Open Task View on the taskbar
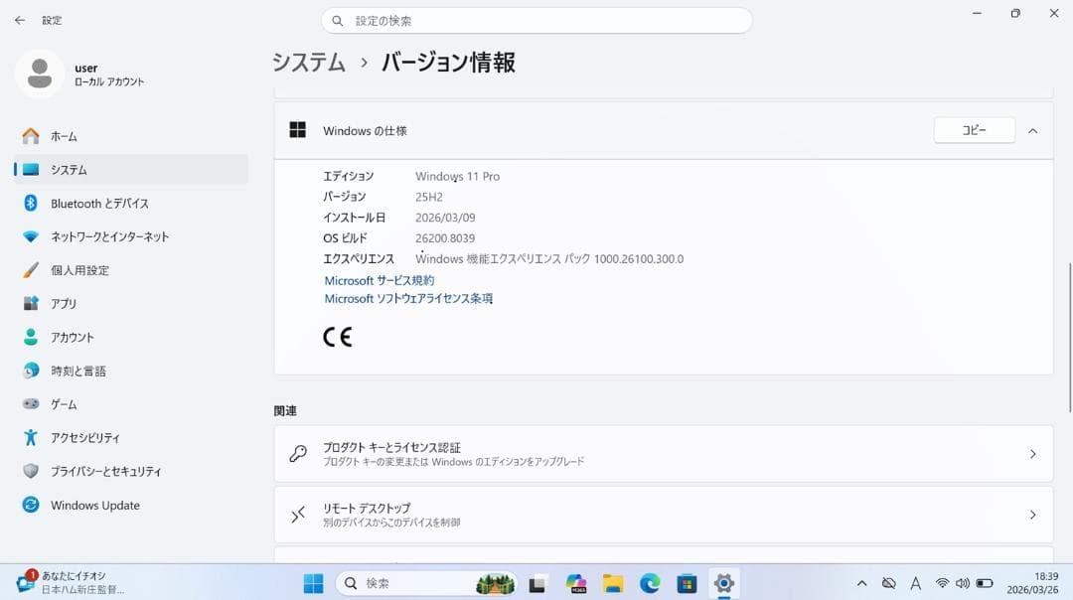 [537, 583]
